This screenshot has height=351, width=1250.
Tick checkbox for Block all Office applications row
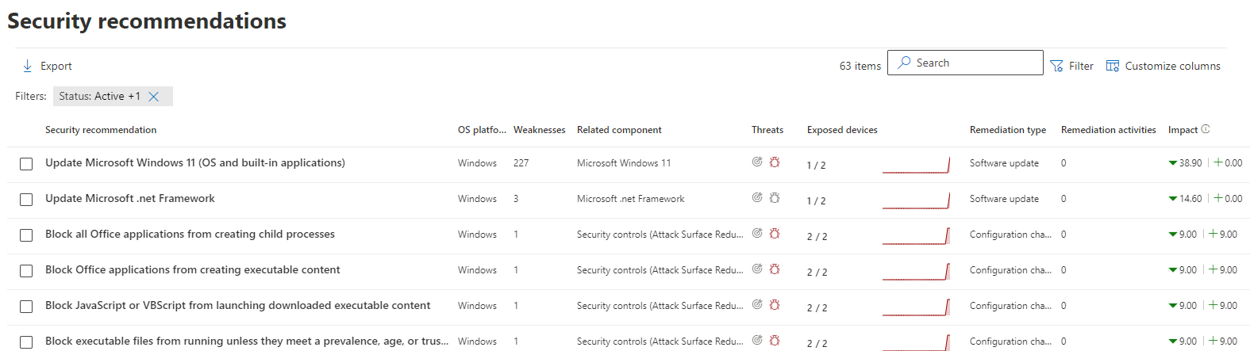(x=26, y=235)
